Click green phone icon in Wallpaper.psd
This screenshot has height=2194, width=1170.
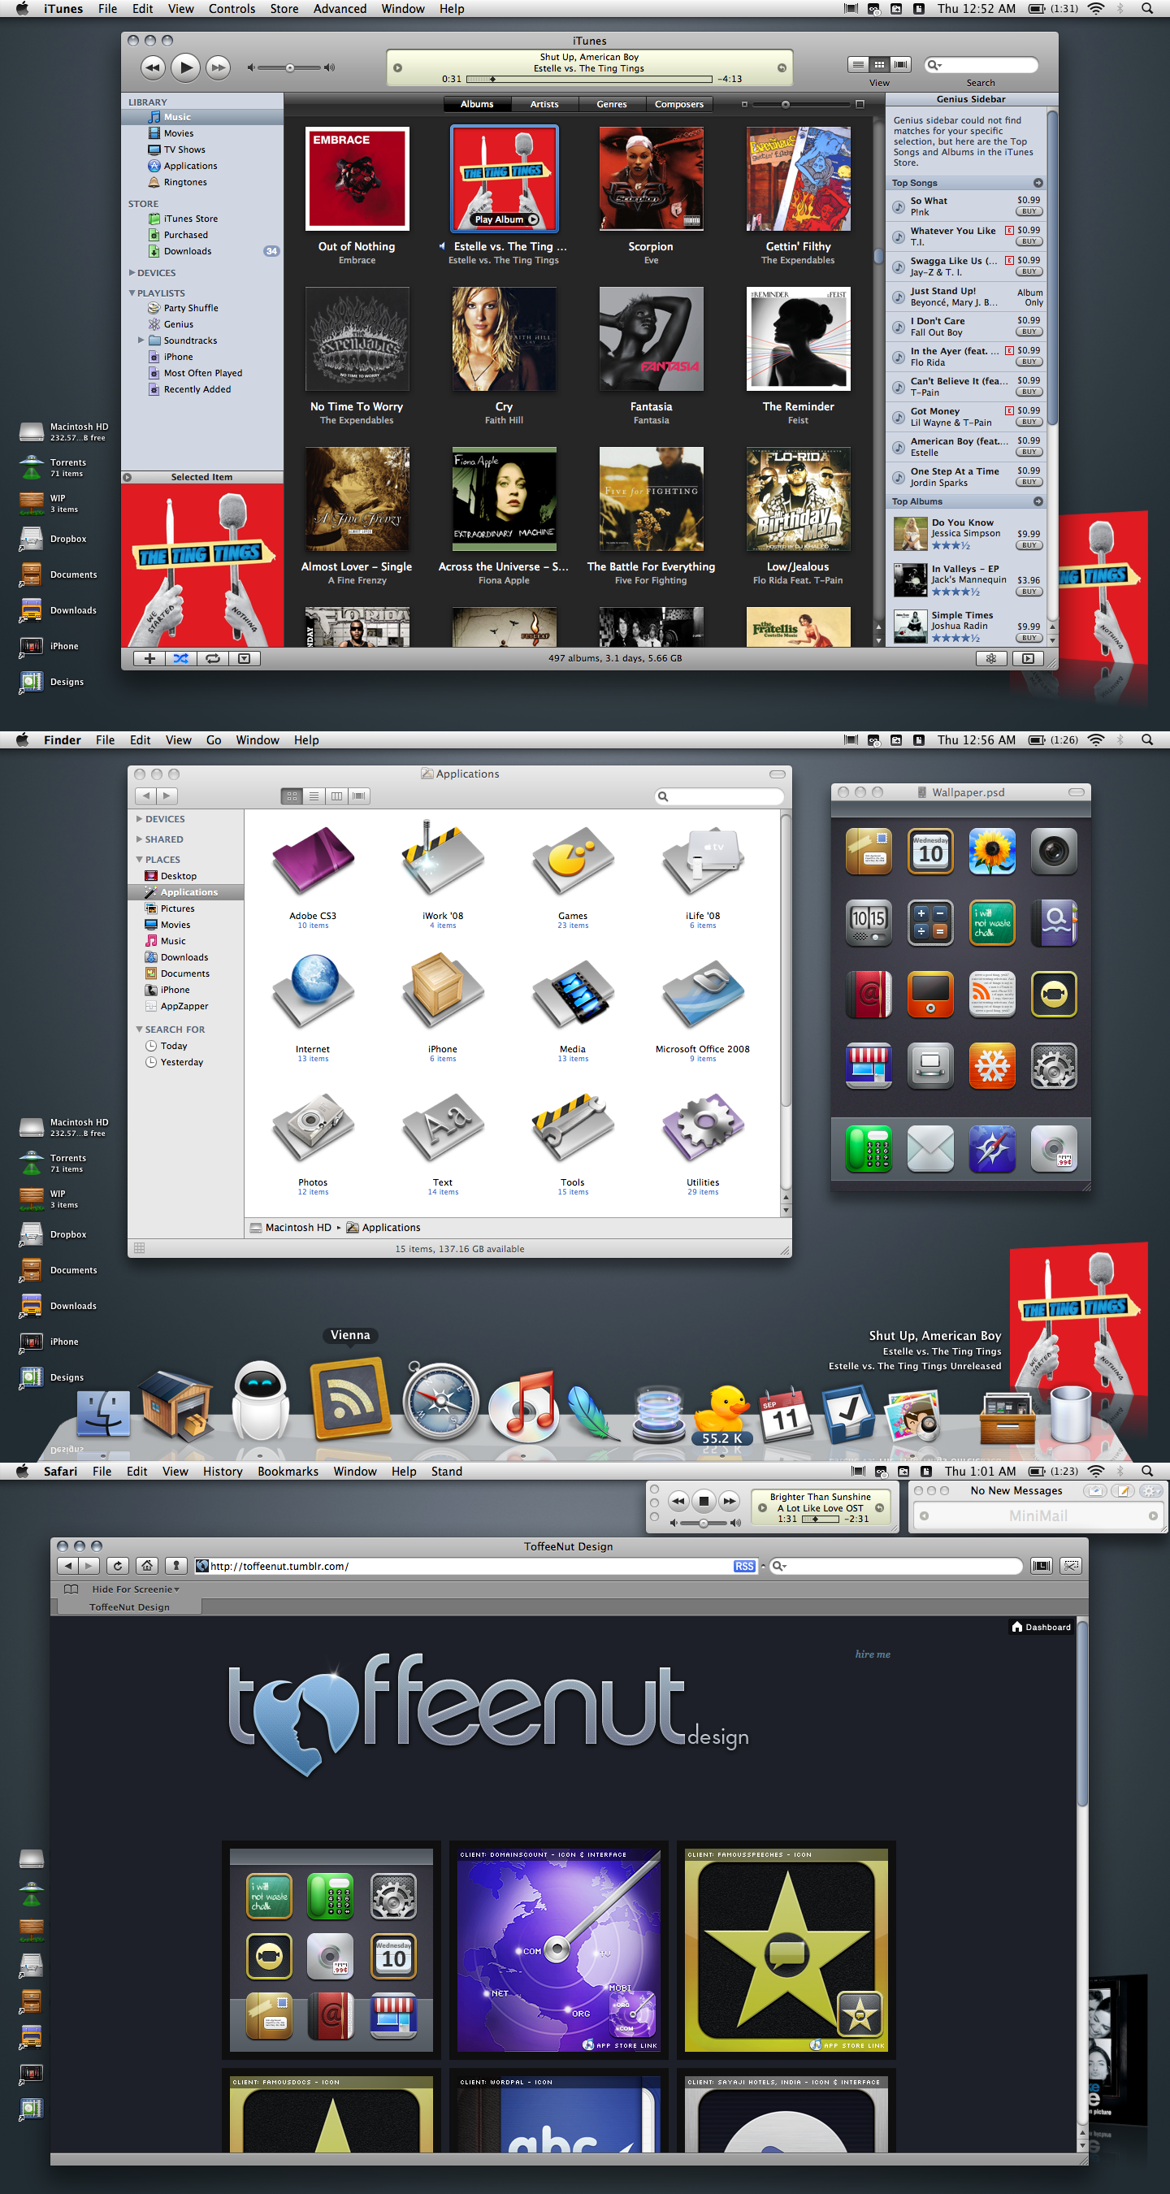pos(869,1149)
